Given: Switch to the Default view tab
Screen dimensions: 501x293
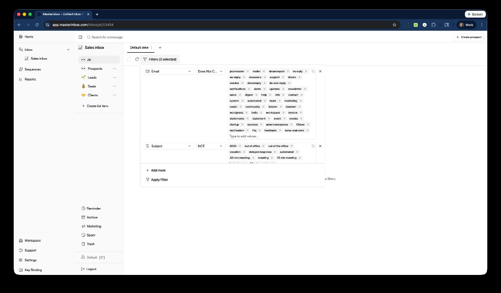Looking at the screenshot, I should pyautogui.click(x=139, y=47).
